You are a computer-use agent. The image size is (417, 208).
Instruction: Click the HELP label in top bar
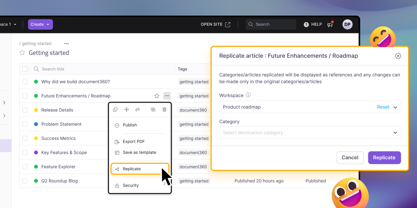316,24
